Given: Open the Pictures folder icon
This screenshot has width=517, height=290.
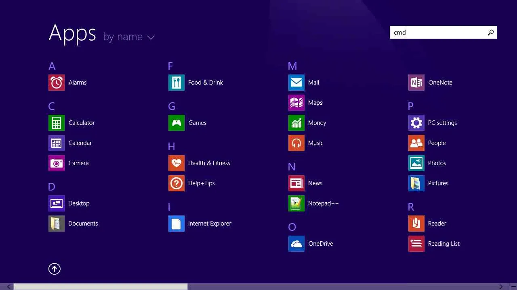Looking at the screenshot, I should [x=416, y=183].
